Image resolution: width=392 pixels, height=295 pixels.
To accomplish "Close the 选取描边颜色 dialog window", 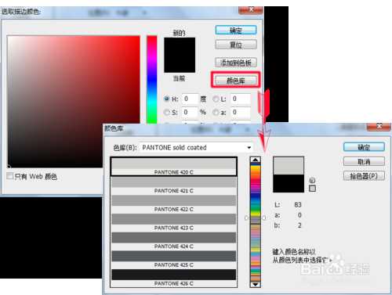I will coord(251,10).
